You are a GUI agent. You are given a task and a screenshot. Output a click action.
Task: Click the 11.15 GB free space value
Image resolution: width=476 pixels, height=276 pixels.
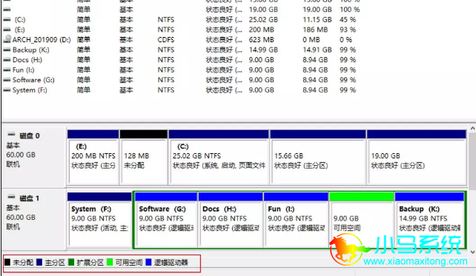point(317,20)
